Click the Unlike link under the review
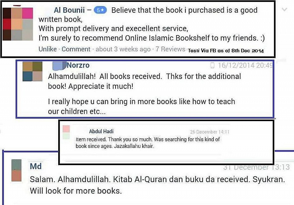The height and width of the screenshot is (205, 294). click(x=48, y=49)
